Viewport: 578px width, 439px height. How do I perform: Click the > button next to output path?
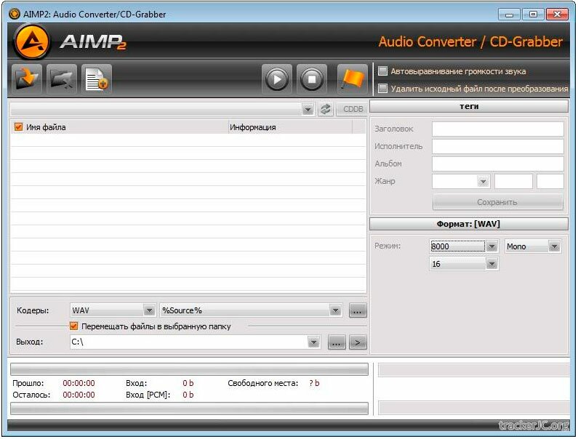pyautogui.click(x=358, y=342)
